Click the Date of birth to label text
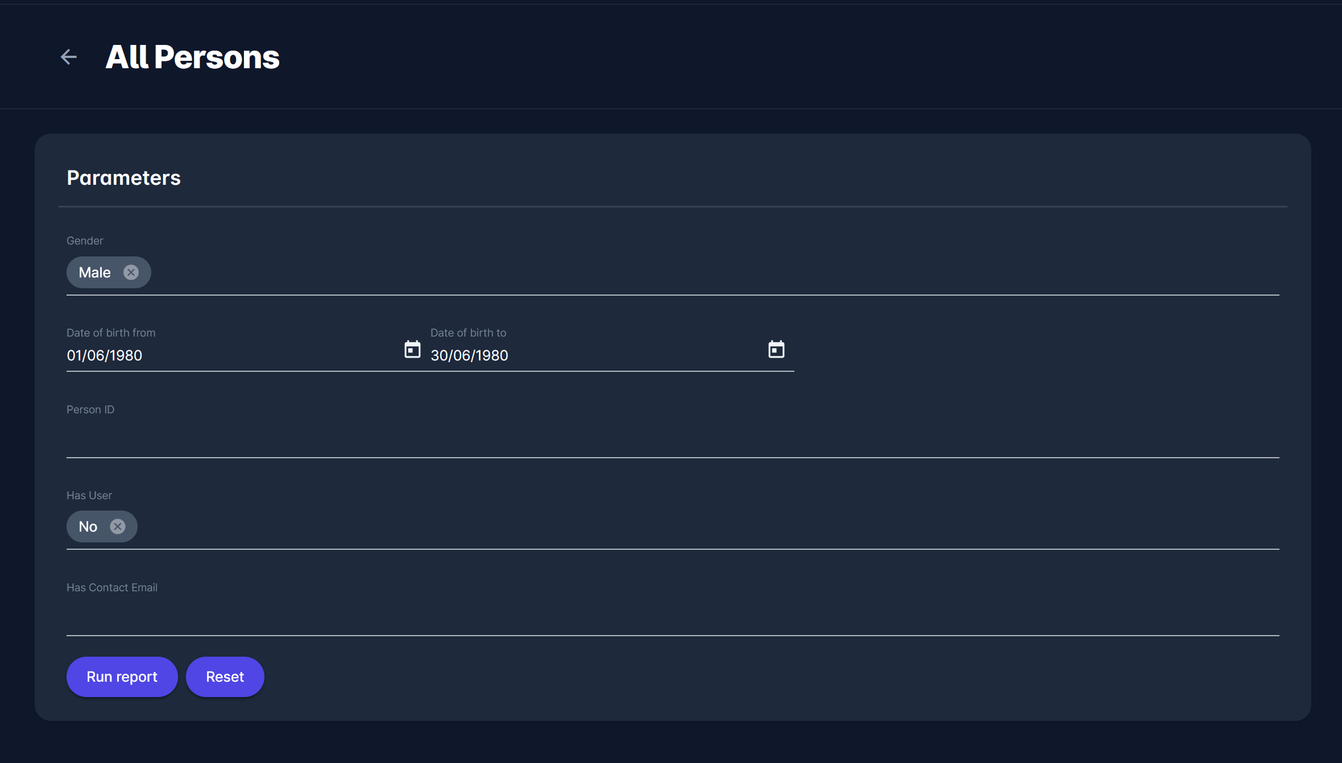 [x=468, y=333]
